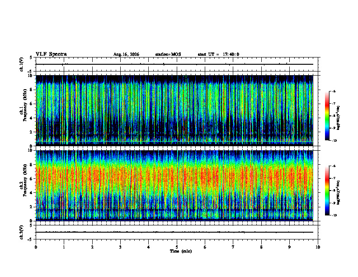The width and height of the screenshot is (358, 277).
Task: Click the "-7" label on ch.2 color bar
Action: tap(334, 178)
